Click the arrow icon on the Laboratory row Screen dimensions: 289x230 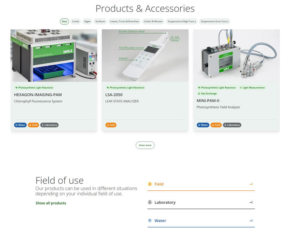point(251,202)
